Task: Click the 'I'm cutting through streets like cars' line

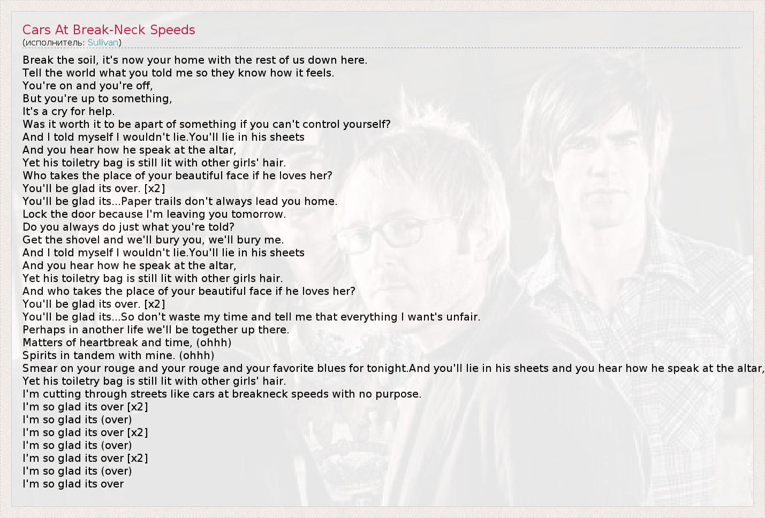Action: click(x=222, y=394)
